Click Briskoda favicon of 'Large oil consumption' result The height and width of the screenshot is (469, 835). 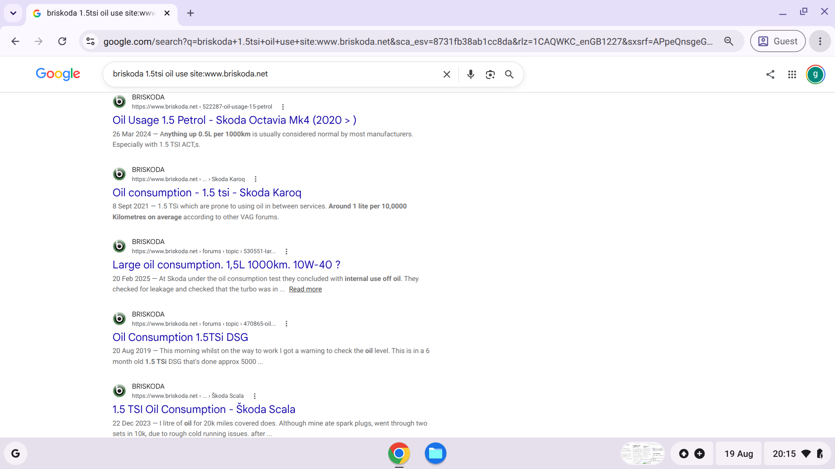coord(119,246)
